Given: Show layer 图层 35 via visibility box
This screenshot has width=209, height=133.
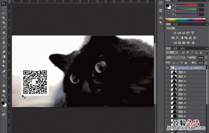Looking at the screenshot, I should click(167, 72).
